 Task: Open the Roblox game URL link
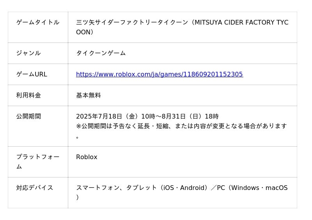pyautogui.click(x=159, y=74)
